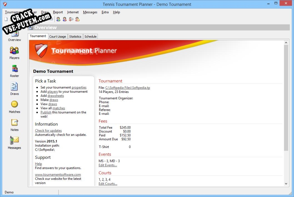Click the player icon with yellow coin in toolbar
Image resolution: width=294 pixels, height=197 pixels.
pos(78,19)
